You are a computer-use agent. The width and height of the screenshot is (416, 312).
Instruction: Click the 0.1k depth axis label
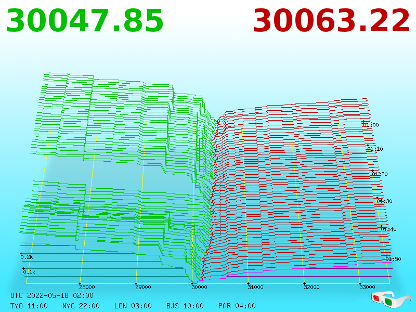coord(29,272)
